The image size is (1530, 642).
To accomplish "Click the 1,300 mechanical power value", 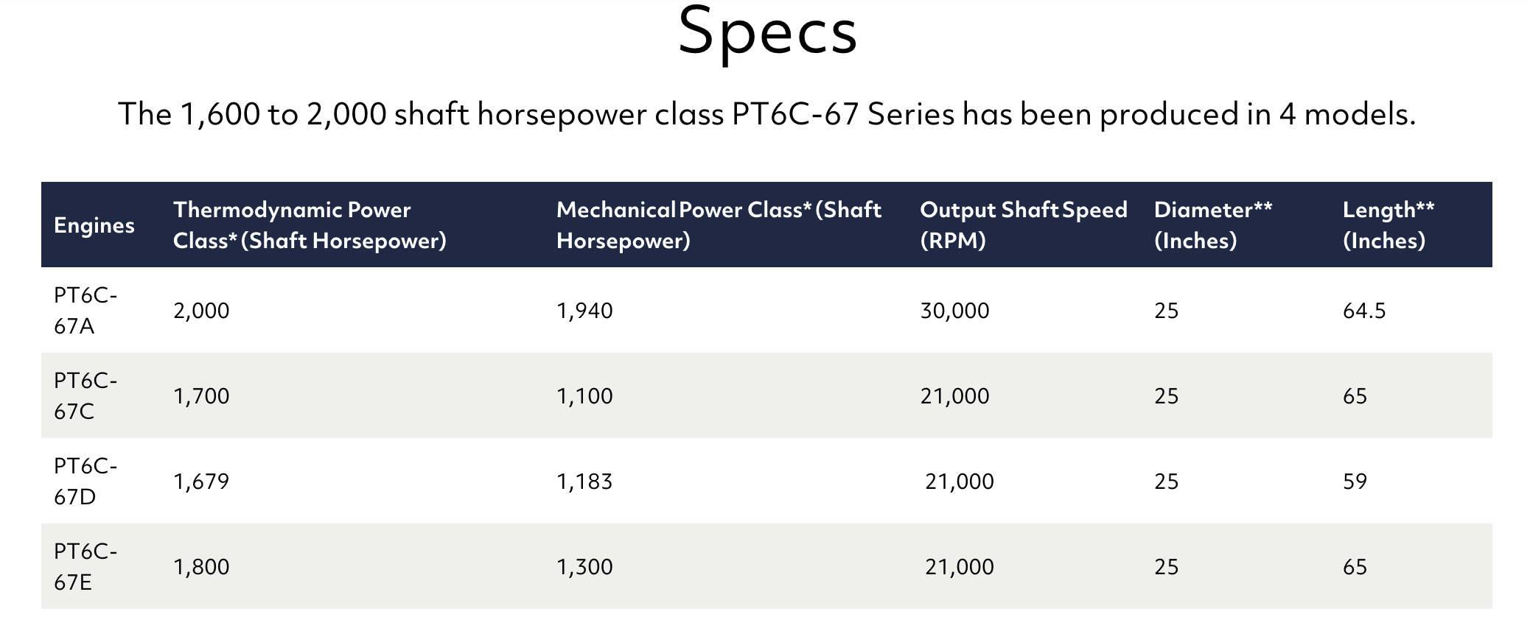I will coord(584,567).
